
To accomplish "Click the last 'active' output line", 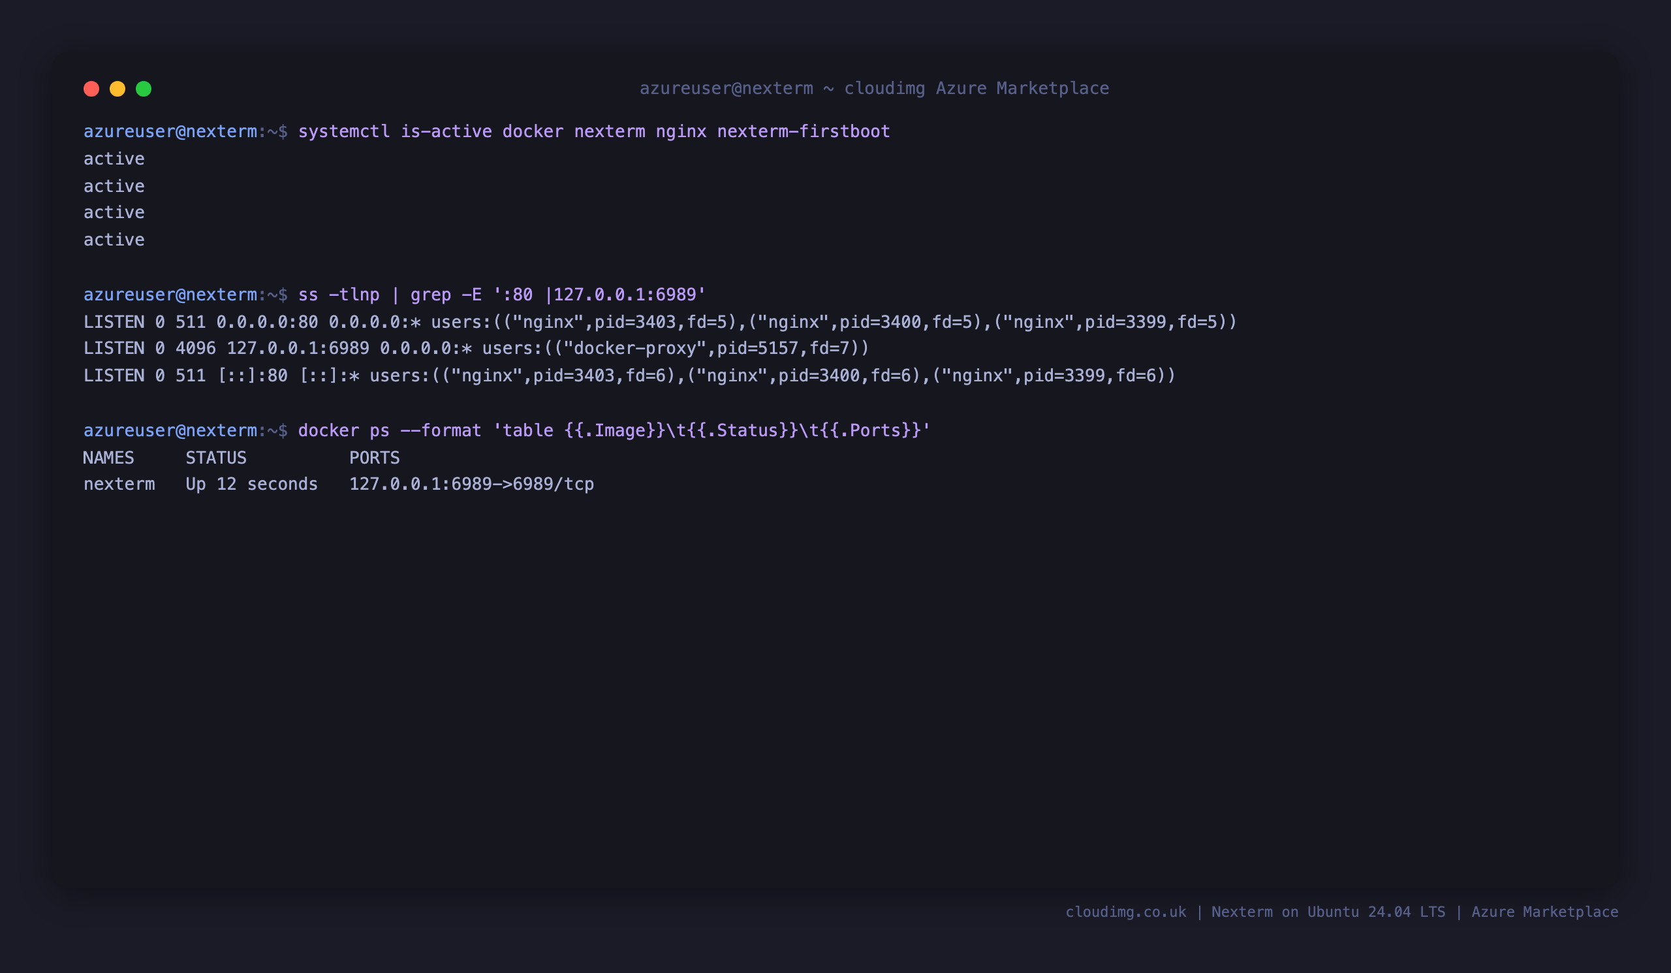I will pyautogui.click(x=114, y=240).
